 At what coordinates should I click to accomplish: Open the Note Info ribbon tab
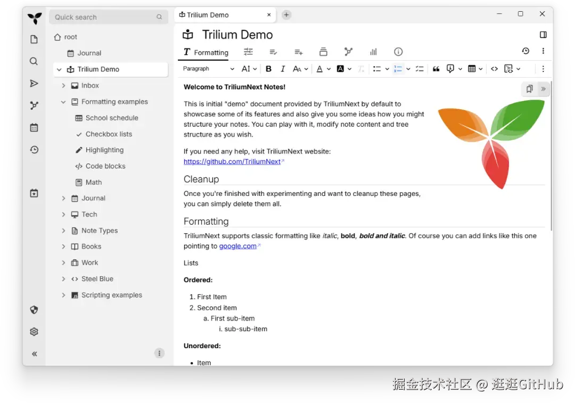pos(398,52)
